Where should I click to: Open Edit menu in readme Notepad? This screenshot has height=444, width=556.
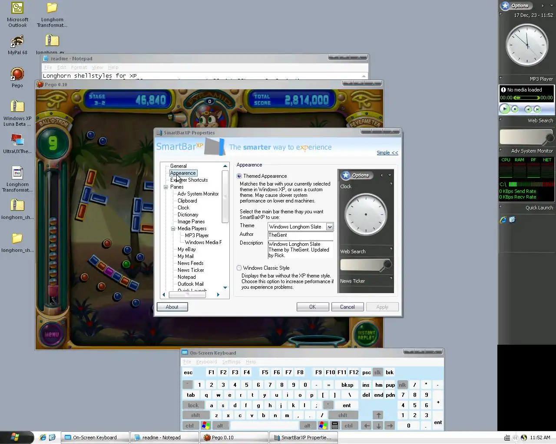coord(62,67)
